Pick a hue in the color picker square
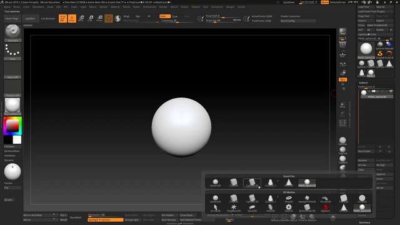Image resolution: width=400 pixels, height=225 pixels. pos(12,126)
